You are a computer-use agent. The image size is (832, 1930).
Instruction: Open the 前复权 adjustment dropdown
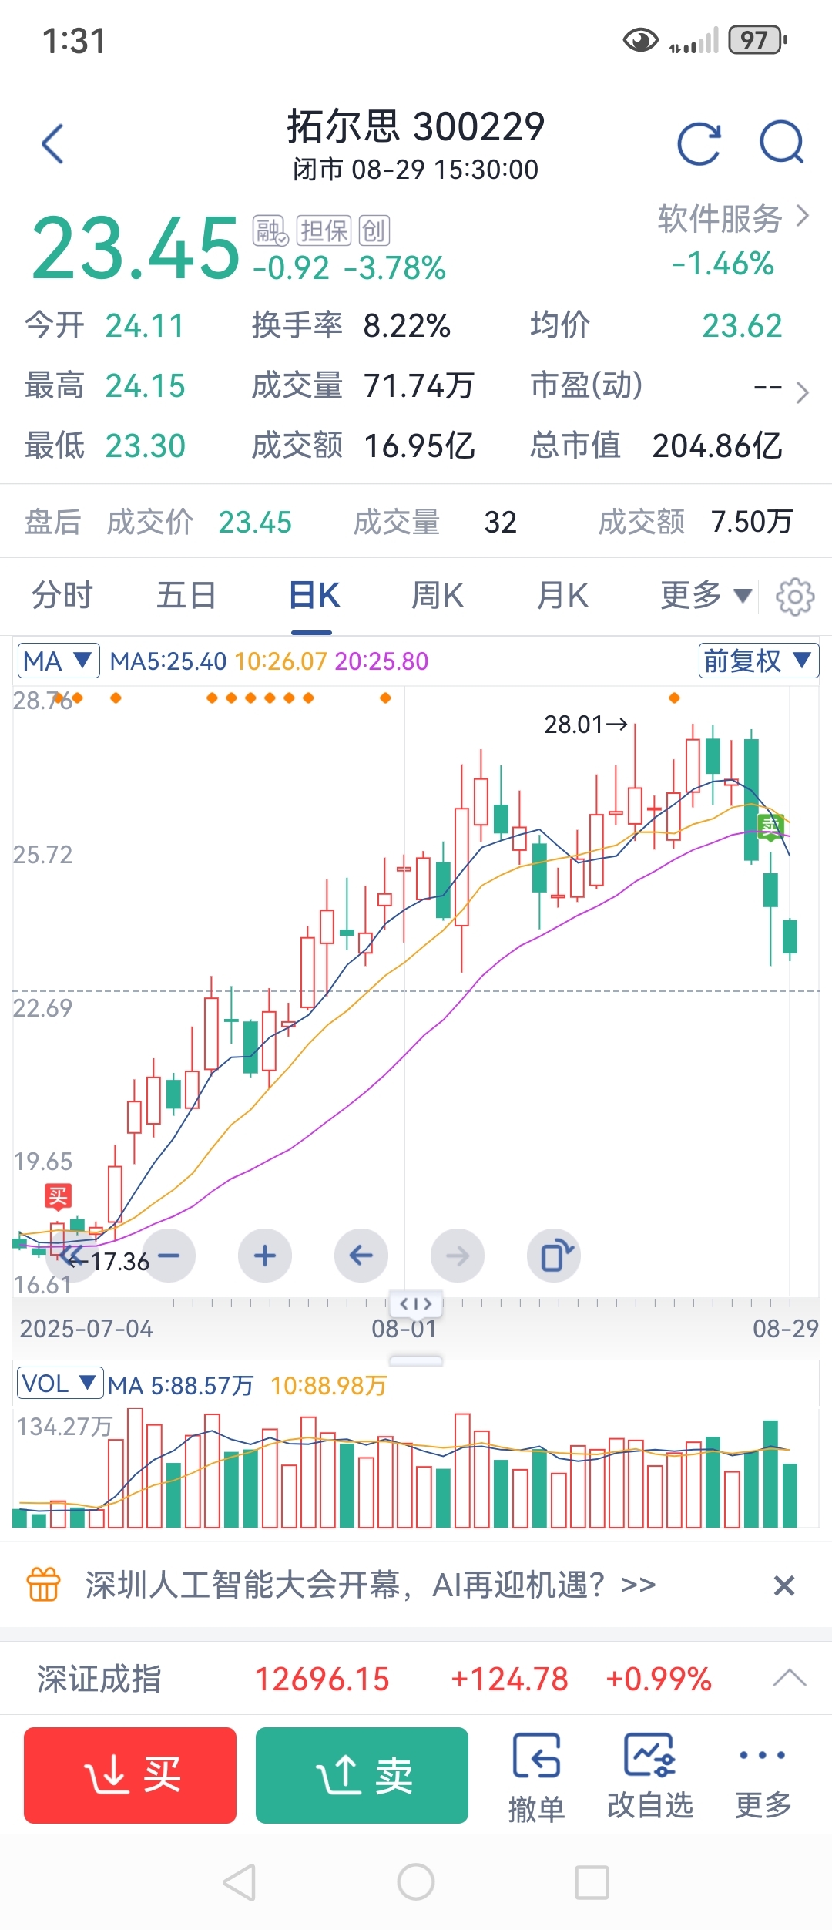(757, 661)
